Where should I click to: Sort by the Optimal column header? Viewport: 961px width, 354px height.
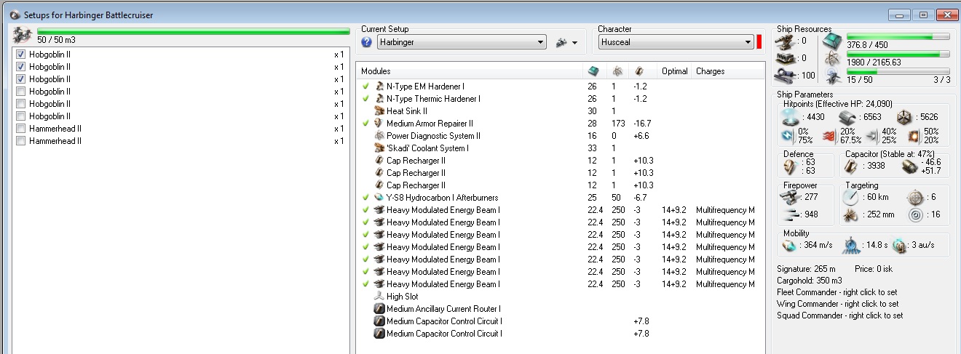[x=674, y=71]
